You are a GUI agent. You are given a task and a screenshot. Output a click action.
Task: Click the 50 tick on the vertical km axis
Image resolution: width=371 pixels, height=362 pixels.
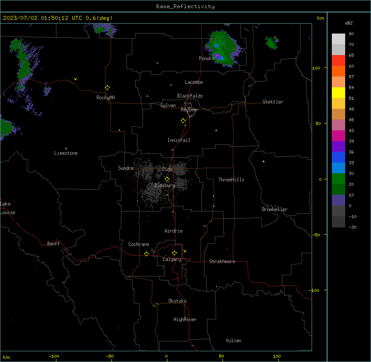tap(318, 123)
